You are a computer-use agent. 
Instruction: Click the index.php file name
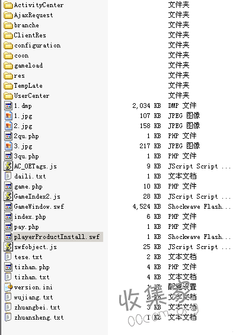30,216
